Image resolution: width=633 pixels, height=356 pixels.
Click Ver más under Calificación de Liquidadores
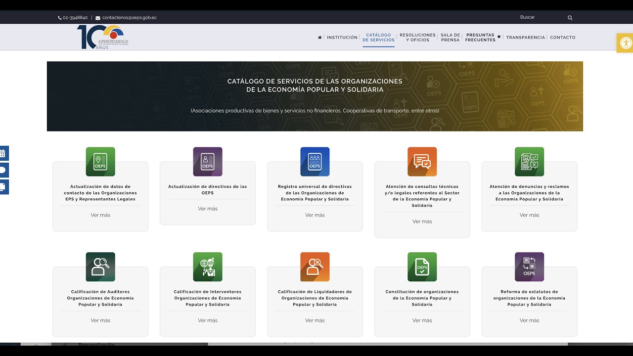click(315, 320)
